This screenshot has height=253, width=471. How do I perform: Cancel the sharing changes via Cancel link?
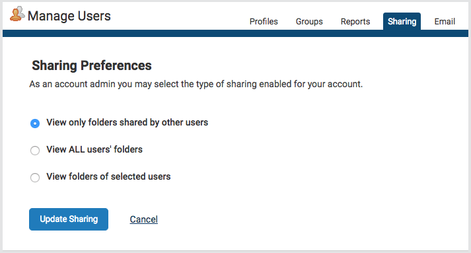click(143, 219)
